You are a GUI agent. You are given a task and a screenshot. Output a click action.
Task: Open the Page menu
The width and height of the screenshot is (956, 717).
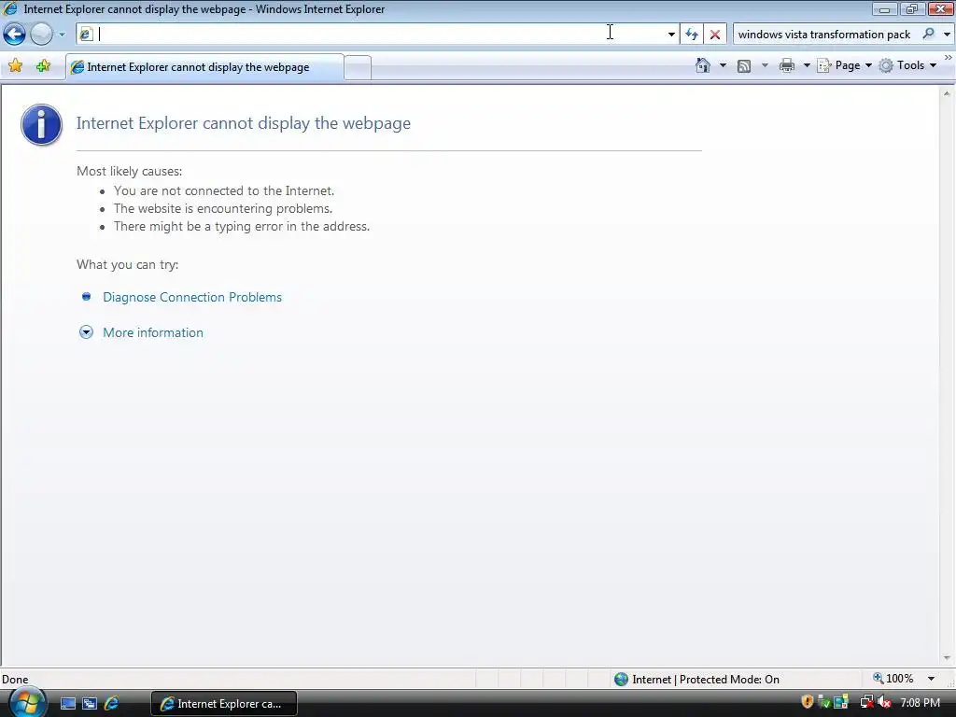point(844,65)
